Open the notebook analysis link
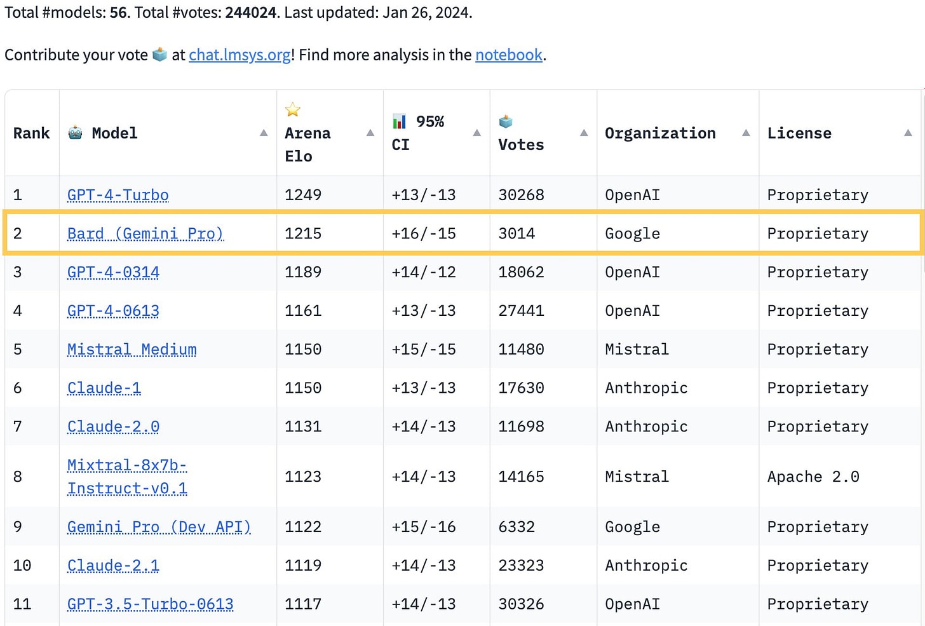Viewport: 925px width, 626px height. (509, 55)
